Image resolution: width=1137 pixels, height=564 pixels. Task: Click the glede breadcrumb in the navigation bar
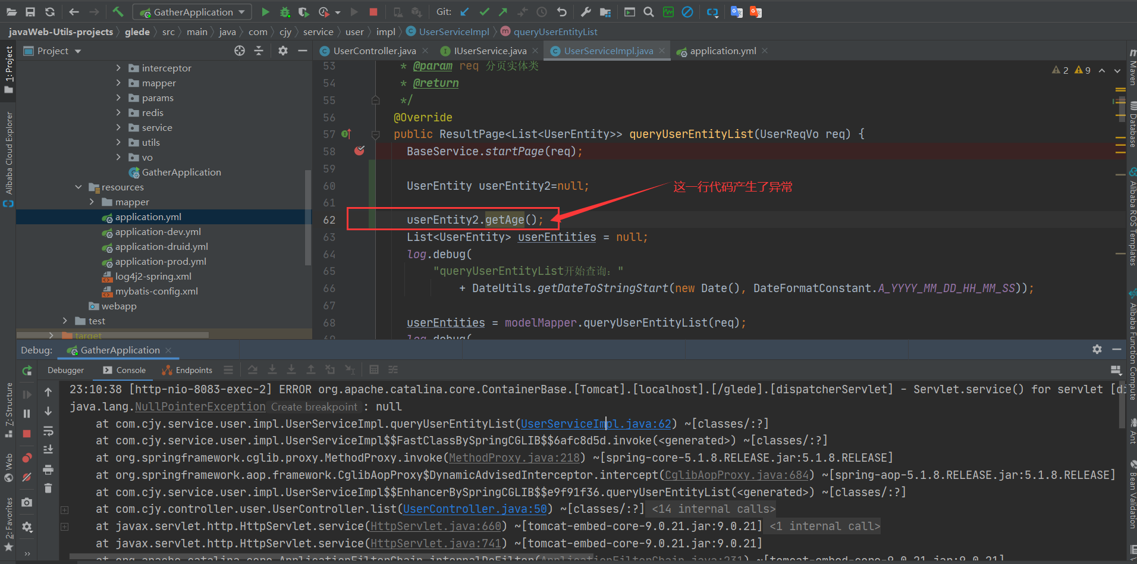click(137, 32)
